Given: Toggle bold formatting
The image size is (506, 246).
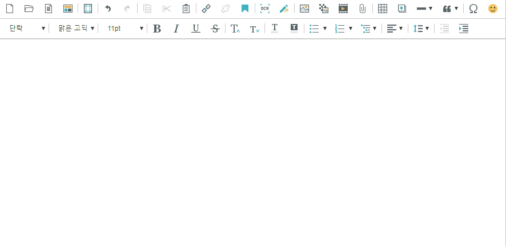Looking at the screenshot, I should point(157,29).
